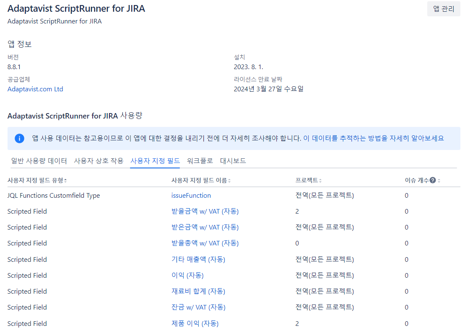Switch to 일반 사용량 데이터 tab
The width and height of the screenshot is (465, 333).
[x=39, y=161]
